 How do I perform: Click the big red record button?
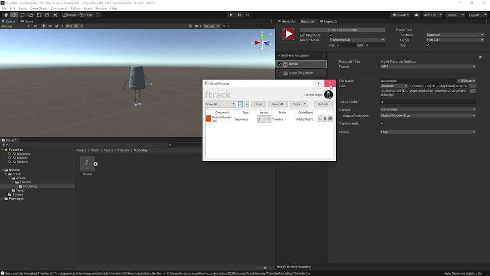click(288, 34)
